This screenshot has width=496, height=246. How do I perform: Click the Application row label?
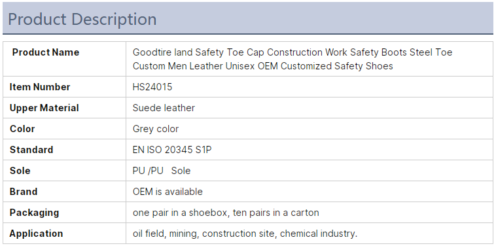point(36,234)
